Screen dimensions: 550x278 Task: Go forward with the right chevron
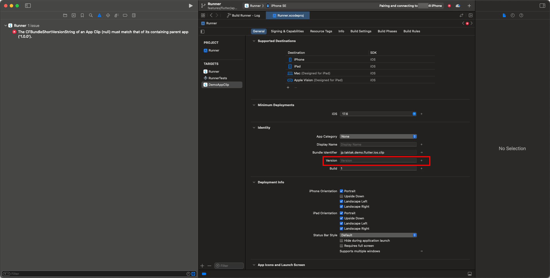(217, 15)
